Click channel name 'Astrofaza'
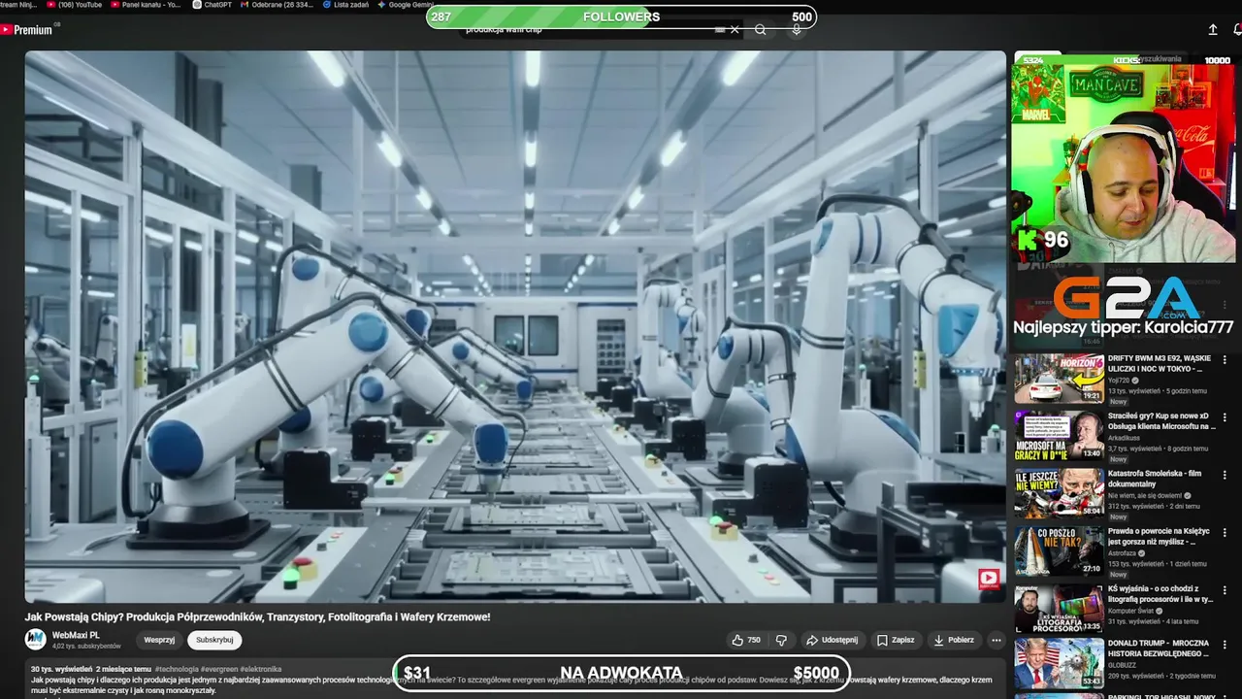 coord(1123,552)
